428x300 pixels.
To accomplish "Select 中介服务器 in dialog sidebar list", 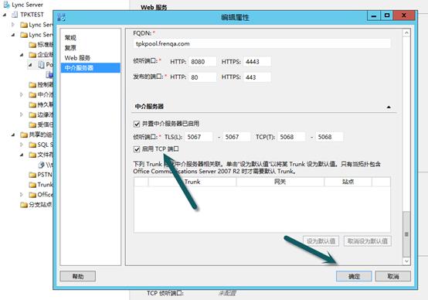I will pos(90,68).
